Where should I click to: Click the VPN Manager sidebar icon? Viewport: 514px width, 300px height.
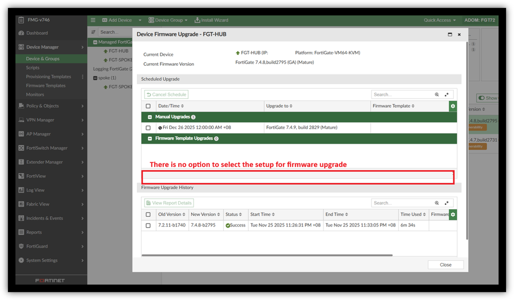click(21, 120)
